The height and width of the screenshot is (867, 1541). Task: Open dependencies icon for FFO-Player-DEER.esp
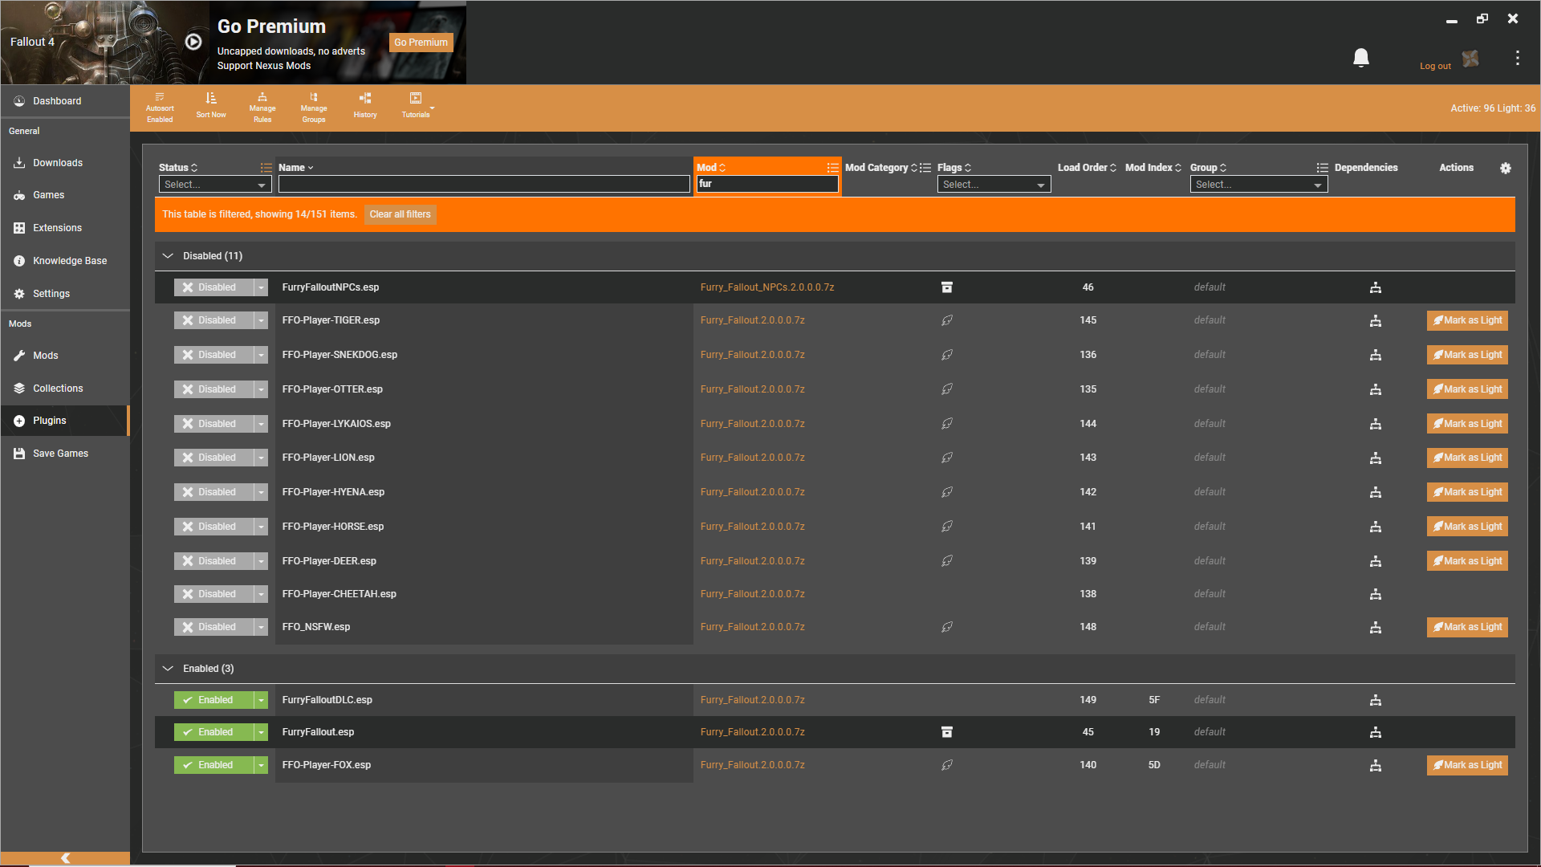[x=1376, y=561]
